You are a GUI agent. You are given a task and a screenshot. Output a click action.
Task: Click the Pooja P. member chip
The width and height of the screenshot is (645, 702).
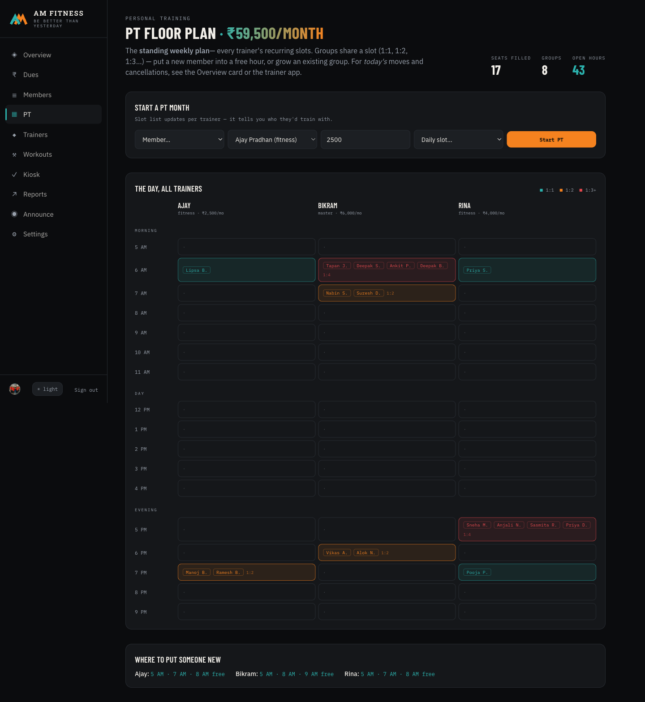[477, 572]
